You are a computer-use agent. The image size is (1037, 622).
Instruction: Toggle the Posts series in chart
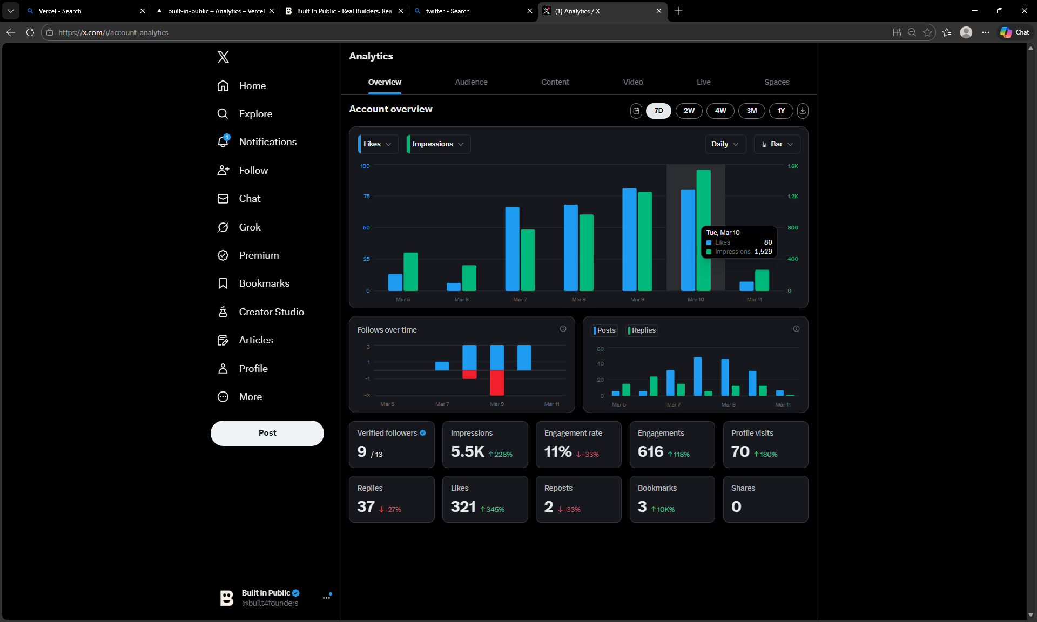(x=605, y=330)
